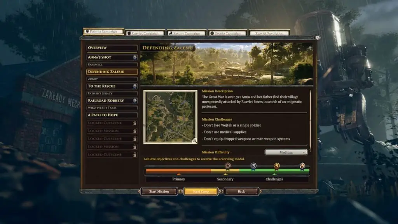The image size is (398, 224).
Task: Click the Mission Description heading
Action: click(217, 91)
